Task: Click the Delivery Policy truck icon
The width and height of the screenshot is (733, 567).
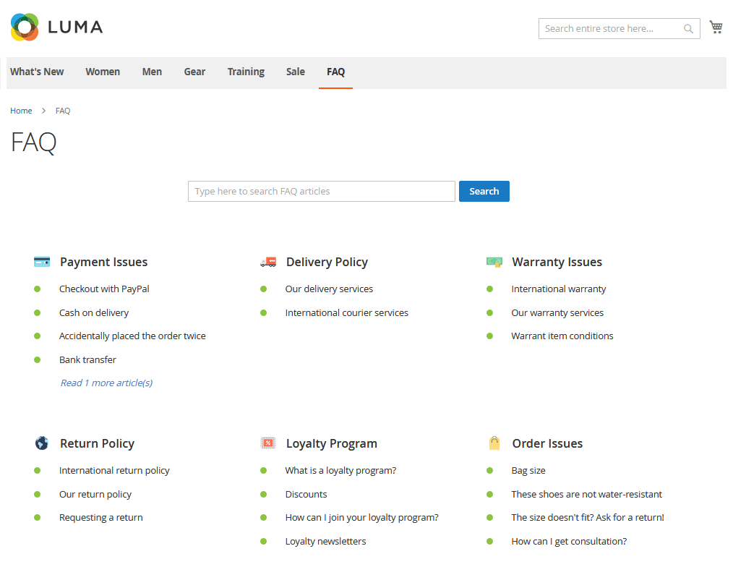Action: click(268, 262)
